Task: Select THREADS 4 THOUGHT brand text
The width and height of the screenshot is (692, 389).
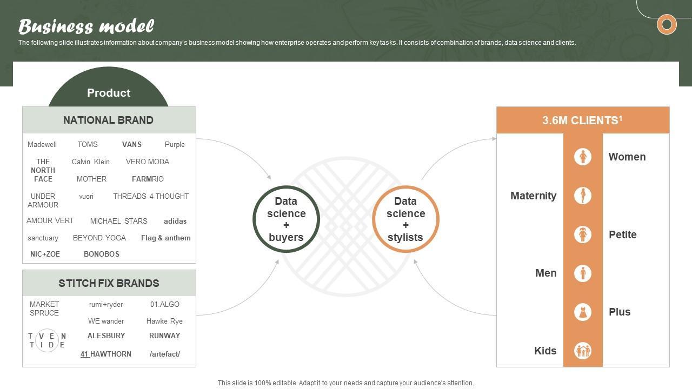Action: pos(151,196)
